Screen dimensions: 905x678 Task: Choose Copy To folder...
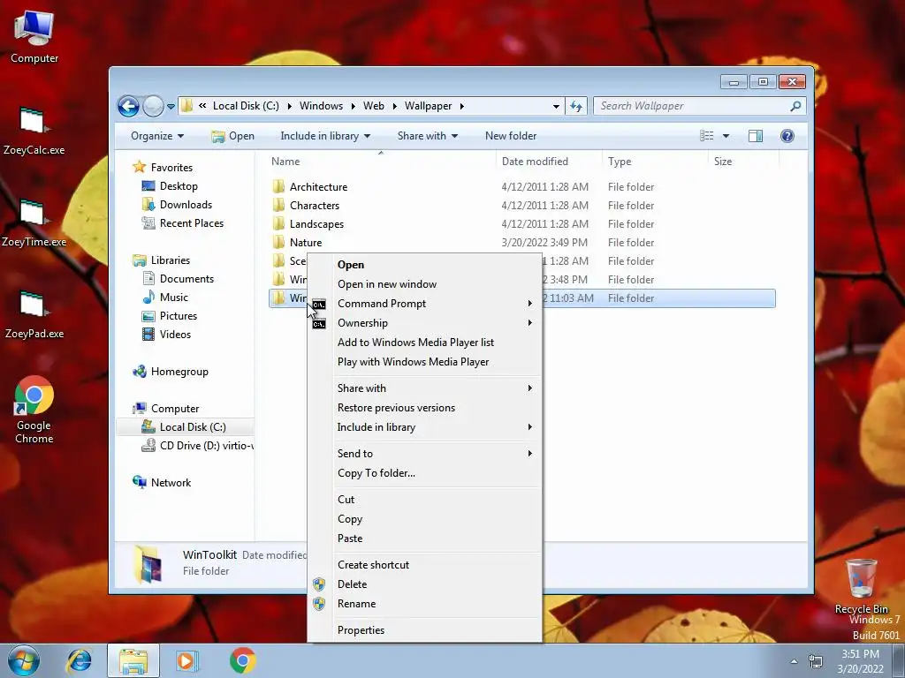[x=425, y=473]
